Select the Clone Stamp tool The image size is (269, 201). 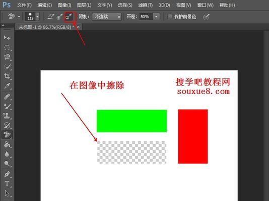tap(7, 116)
